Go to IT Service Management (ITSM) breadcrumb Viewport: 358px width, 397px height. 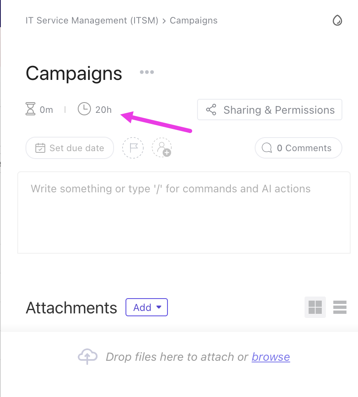tap(92, 21)
